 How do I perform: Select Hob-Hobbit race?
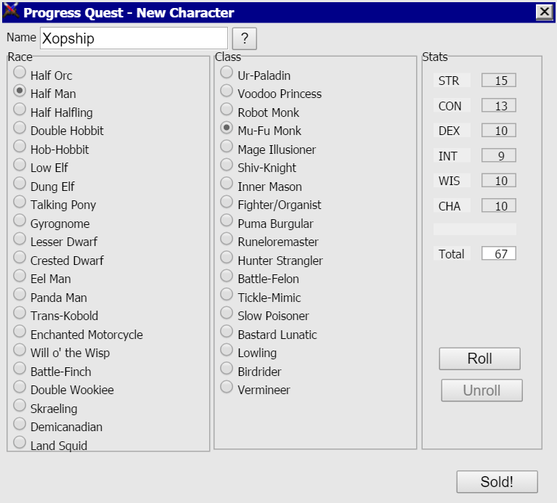(x=20, y=146)
